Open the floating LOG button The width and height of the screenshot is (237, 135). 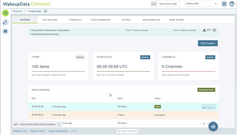tap(213, 126)
